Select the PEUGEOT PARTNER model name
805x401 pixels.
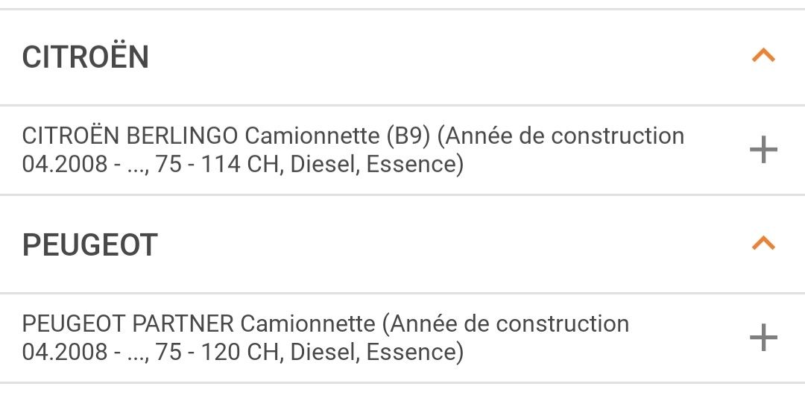click(127, 324)
